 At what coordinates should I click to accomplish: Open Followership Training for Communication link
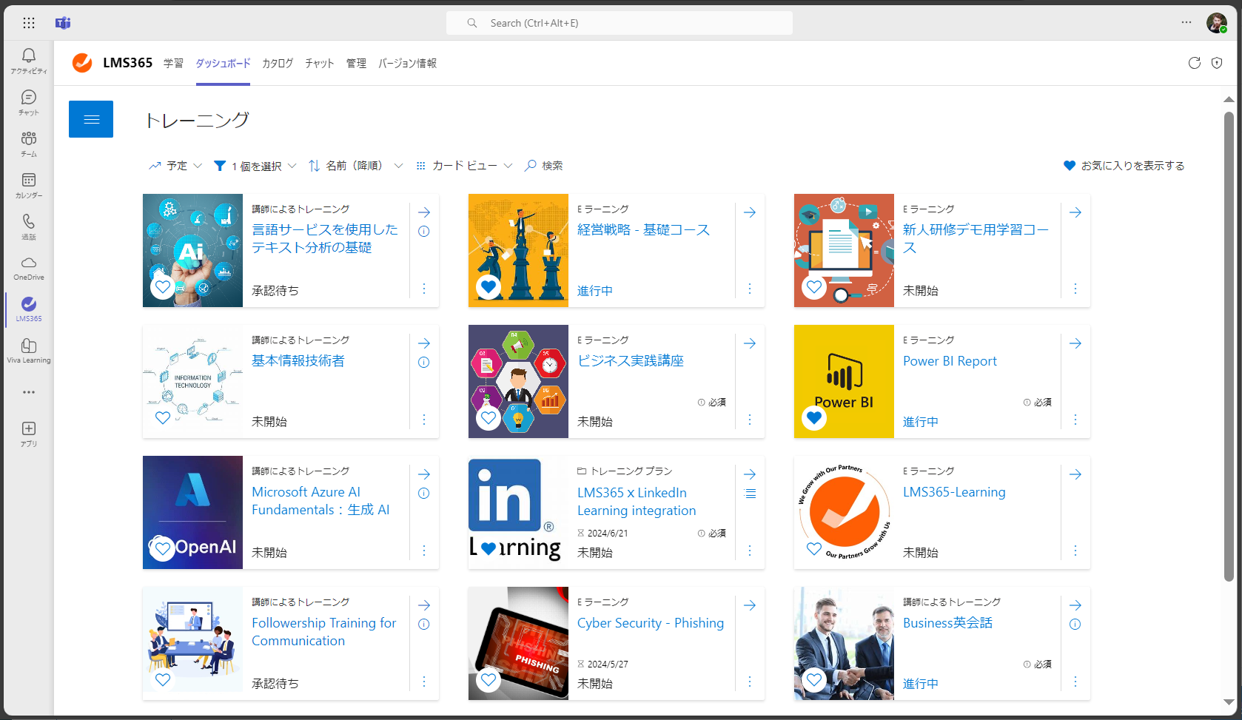tap(324, 632)
